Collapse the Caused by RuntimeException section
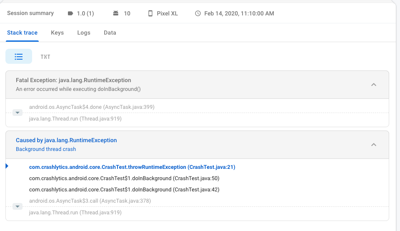 (x=374, y=145)
